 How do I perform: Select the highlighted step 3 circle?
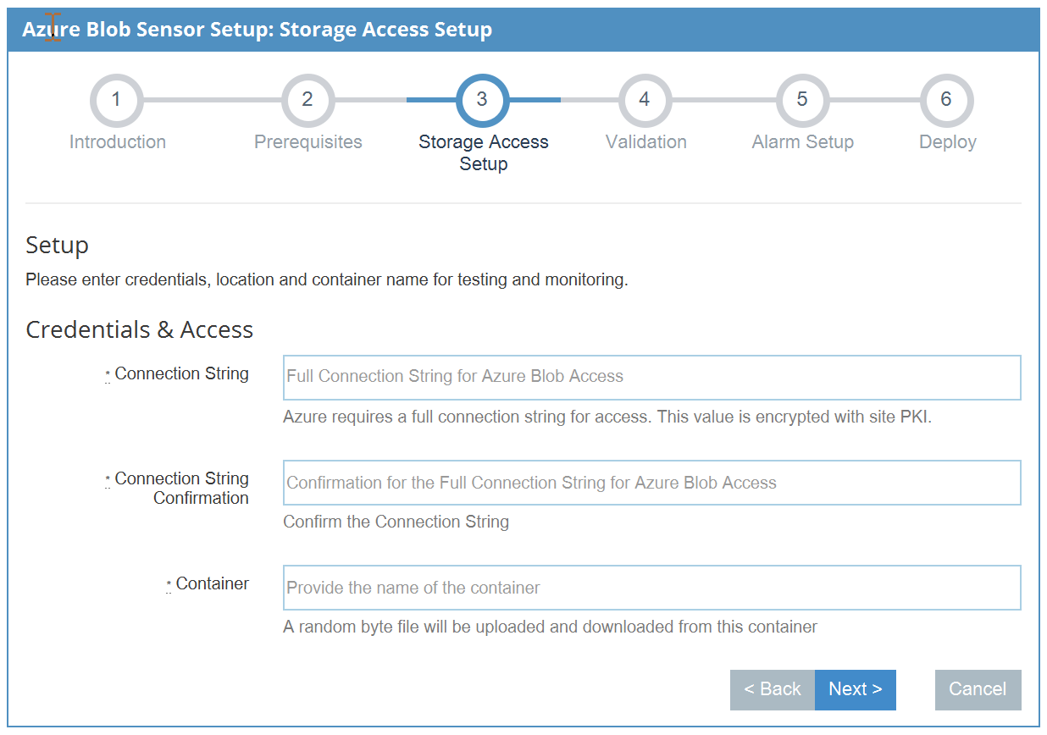coord(482,100)
